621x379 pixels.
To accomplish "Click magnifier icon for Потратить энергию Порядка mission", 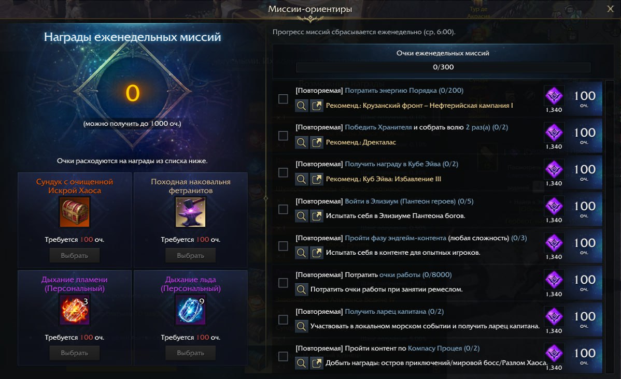I will click(x=301, y=106).
